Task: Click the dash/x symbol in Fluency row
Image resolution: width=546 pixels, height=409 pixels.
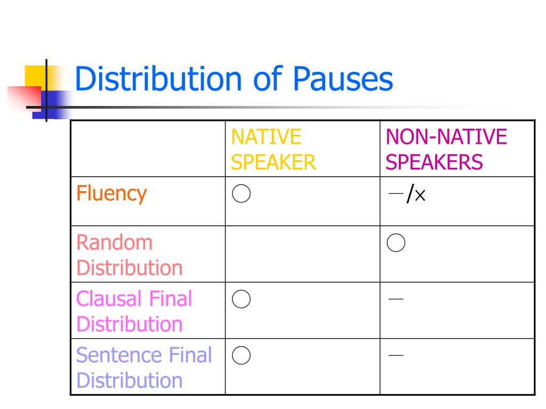Action: pyautogui.click(x=407, y=194)
